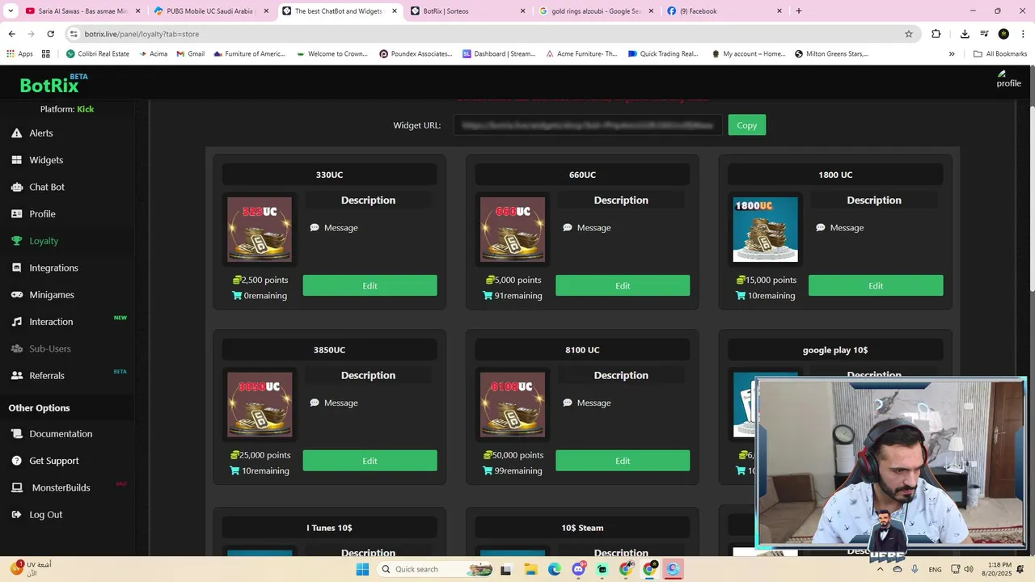Open File Explorer from taskbar
The image size is (1035, 582).
click(x=530, y=569)
